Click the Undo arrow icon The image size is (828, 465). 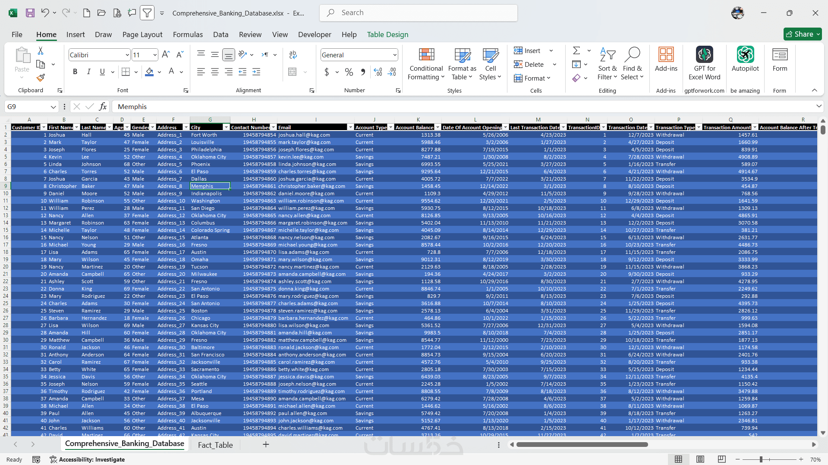click(x=45, y=13)
